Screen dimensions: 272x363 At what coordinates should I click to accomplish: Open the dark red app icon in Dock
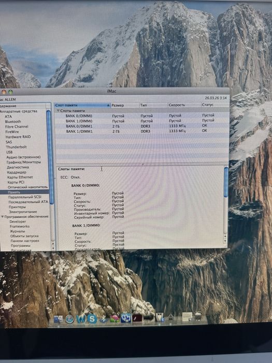[137, 318]
